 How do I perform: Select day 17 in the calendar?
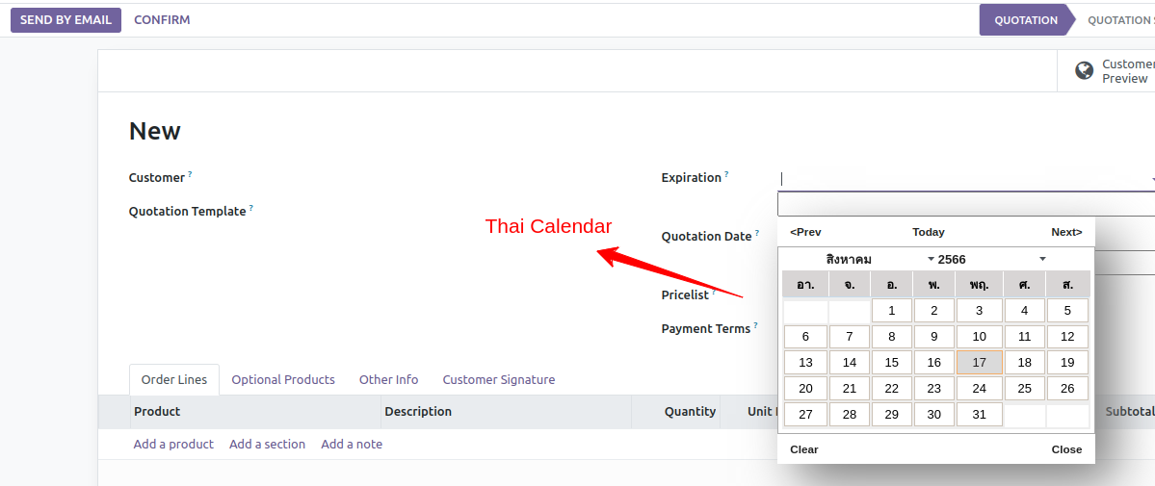pos(979,362)
